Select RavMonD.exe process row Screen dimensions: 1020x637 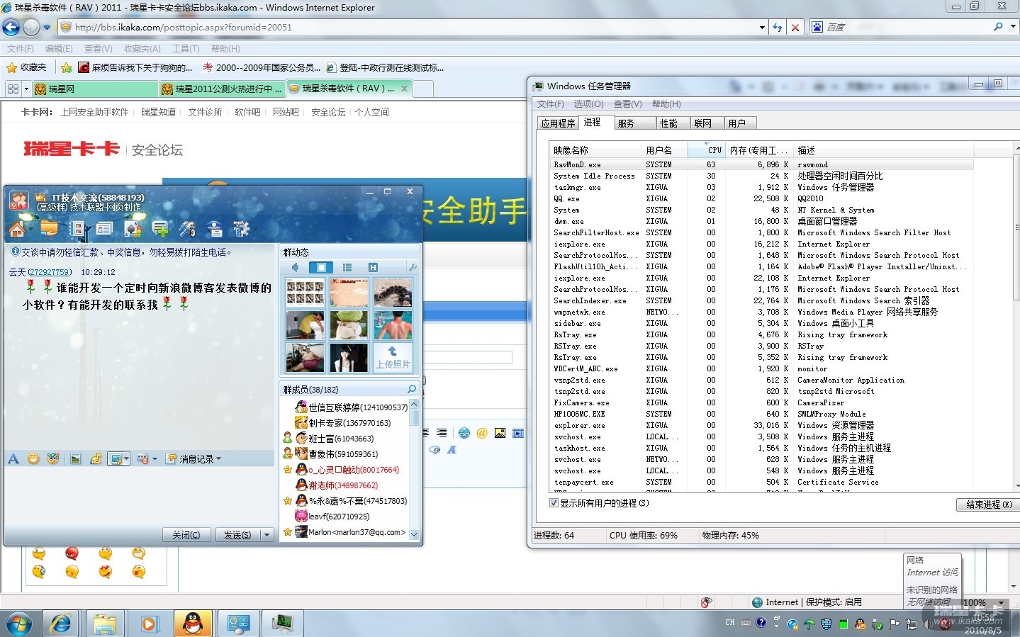pos(763,164)
